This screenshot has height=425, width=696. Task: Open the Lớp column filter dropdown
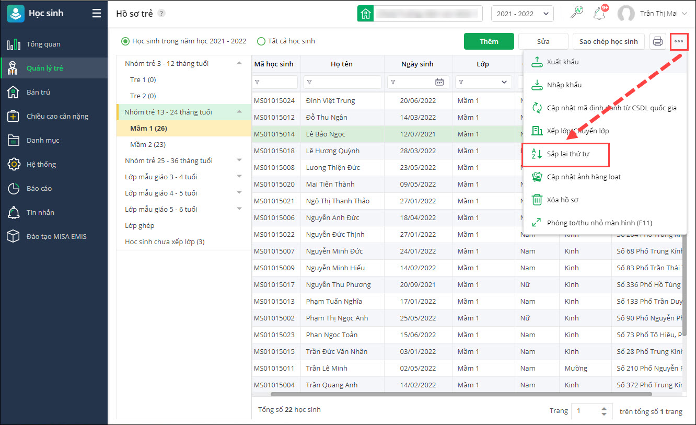[505, 82]
